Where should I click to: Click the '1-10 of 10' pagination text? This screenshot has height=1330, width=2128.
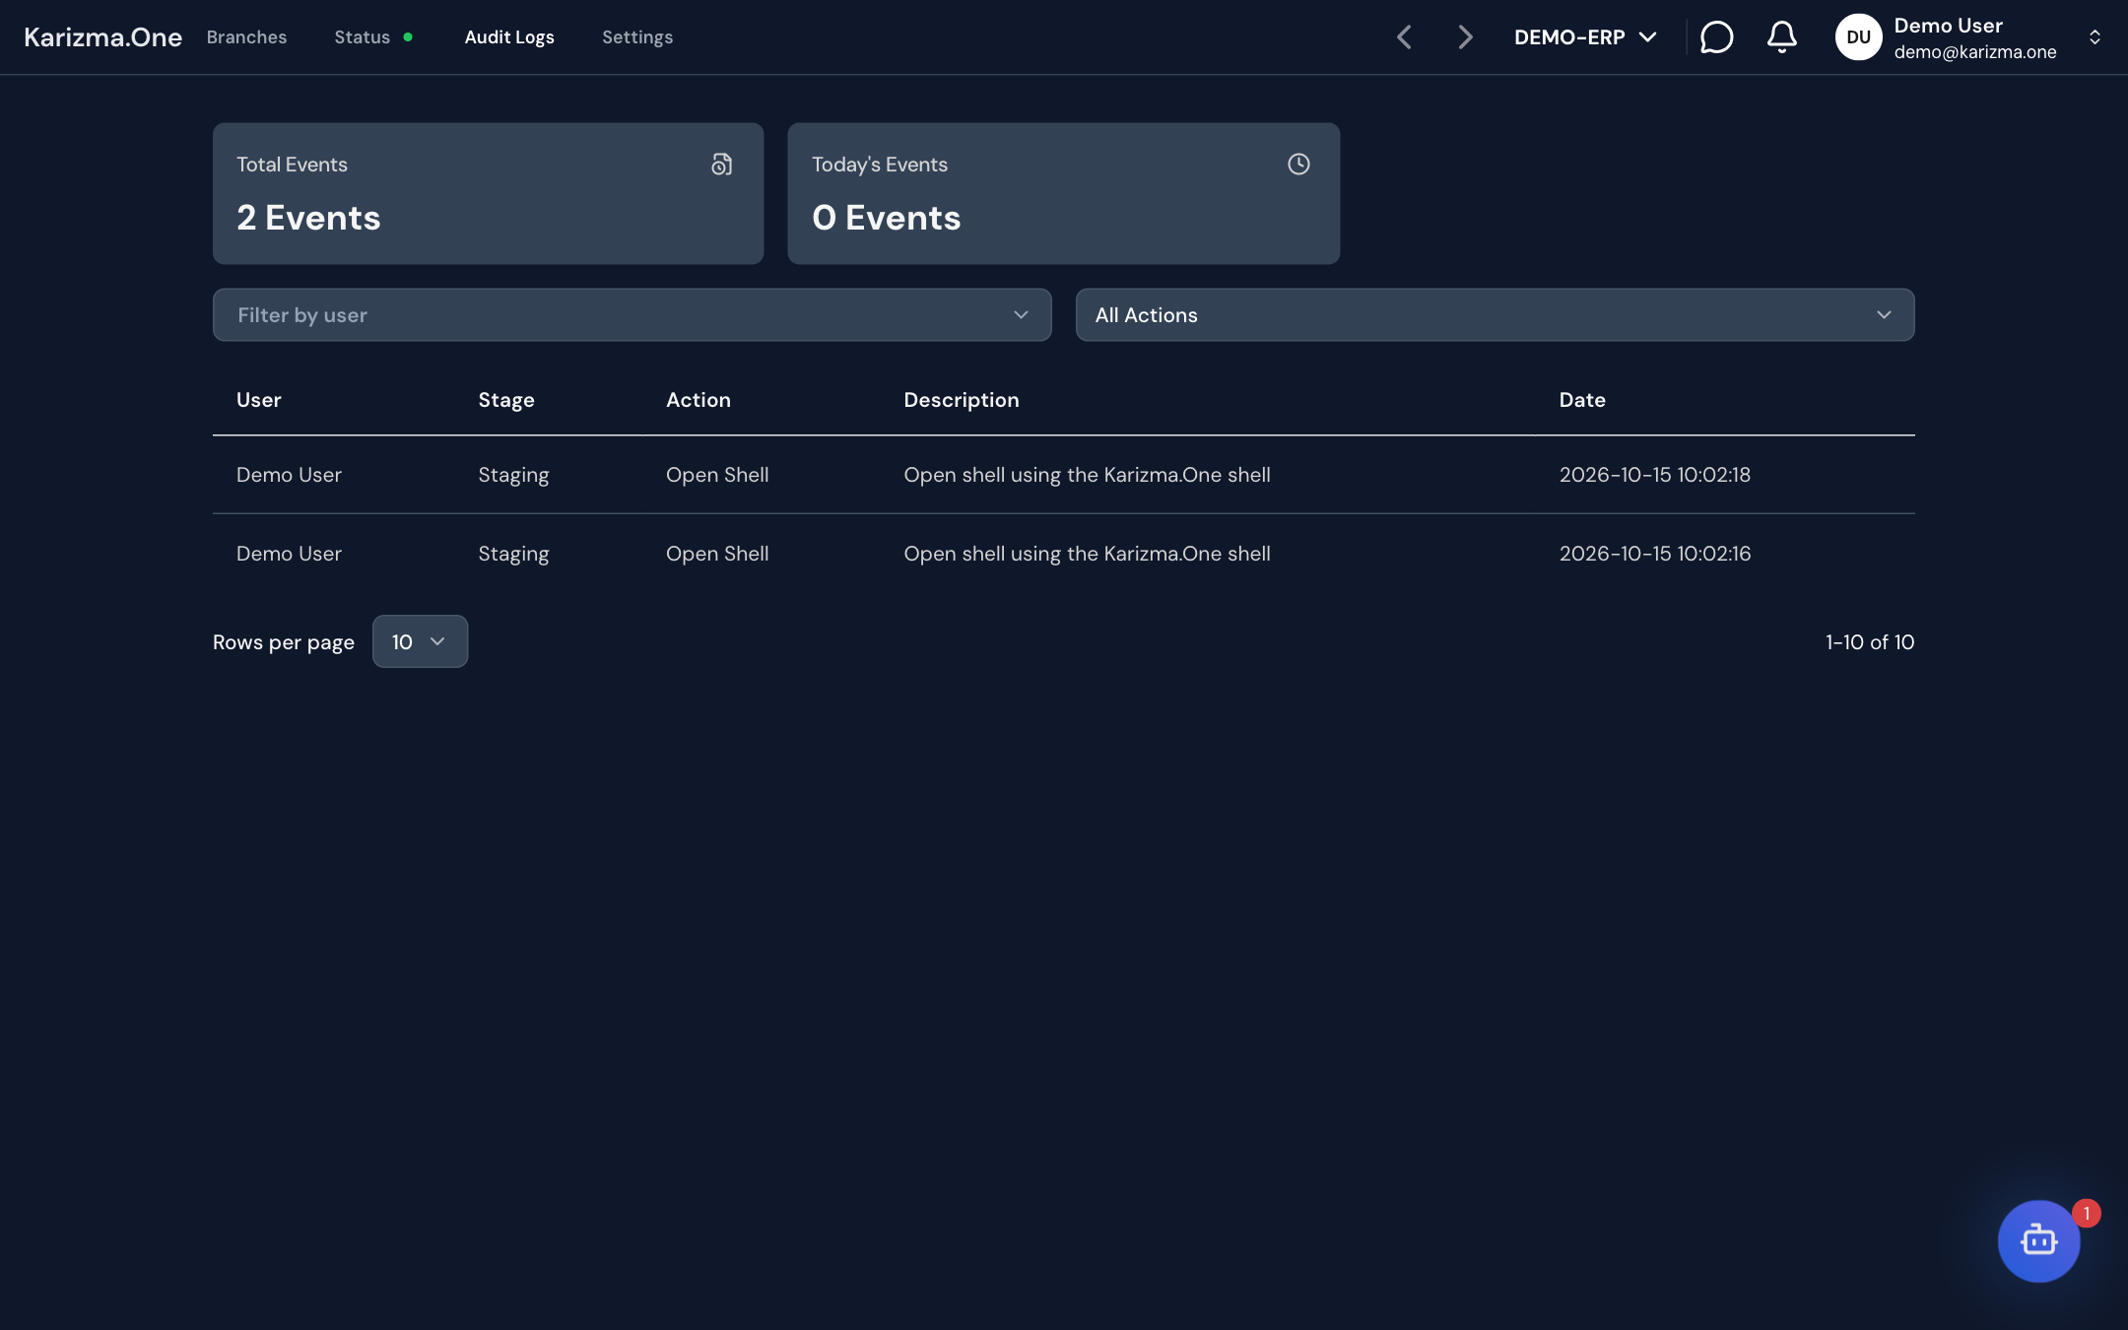click(x=1869, y=641)
